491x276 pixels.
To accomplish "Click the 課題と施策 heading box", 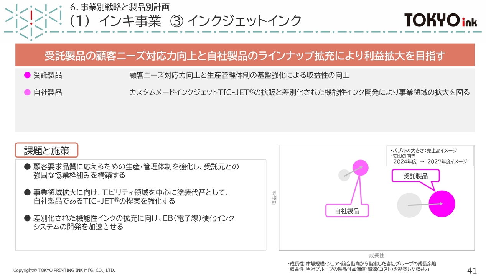I will 46,150.
